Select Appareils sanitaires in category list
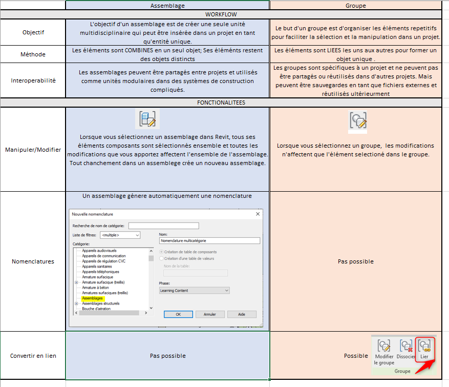 click(97, 267)
